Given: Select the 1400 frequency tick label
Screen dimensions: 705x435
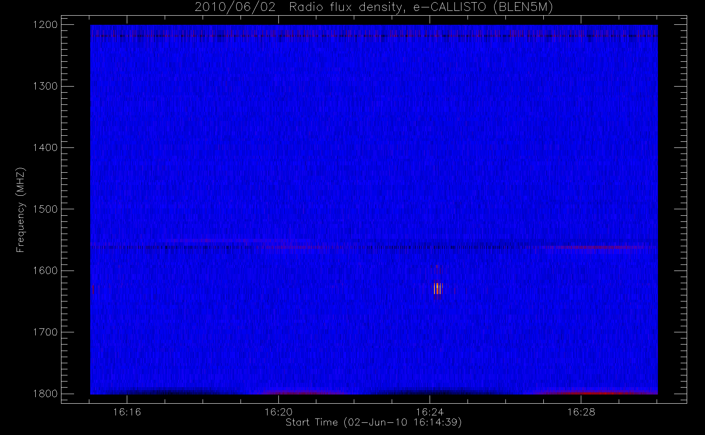Looking at the screenshot, I should [46, 147].
